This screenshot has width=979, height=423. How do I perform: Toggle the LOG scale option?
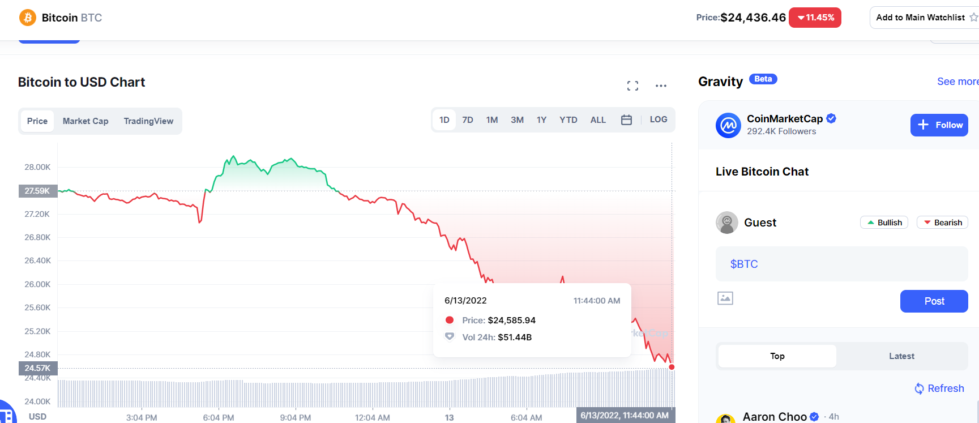pyautogui.click(x=658, y=119)
